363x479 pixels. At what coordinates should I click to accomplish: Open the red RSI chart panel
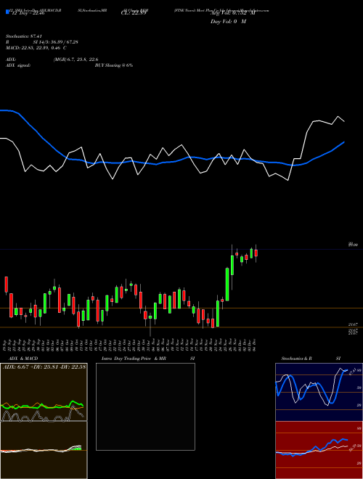click(319, 450)
